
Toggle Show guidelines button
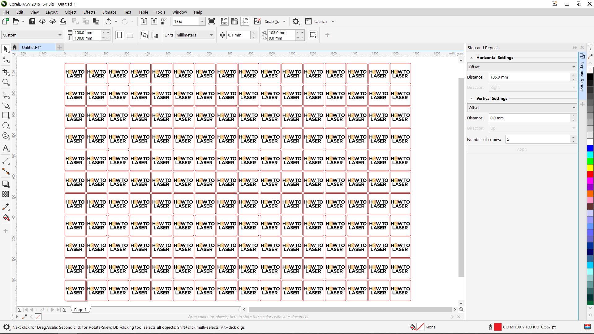[245, 21]
